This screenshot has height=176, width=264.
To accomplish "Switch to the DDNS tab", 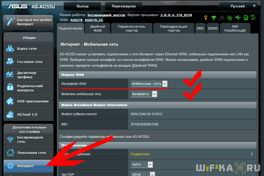I will tap(213, 28).
